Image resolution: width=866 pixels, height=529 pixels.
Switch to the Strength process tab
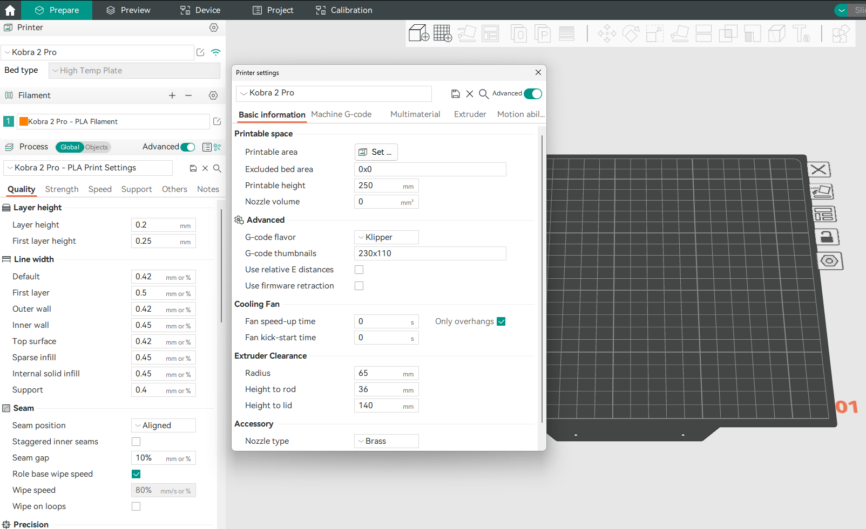(62, 189)
